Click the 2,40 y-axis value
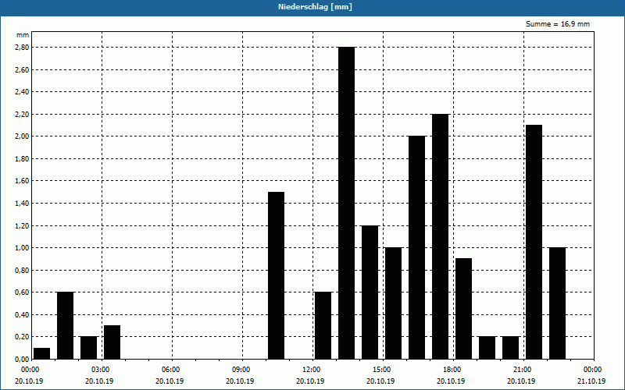 click(22, 92)
